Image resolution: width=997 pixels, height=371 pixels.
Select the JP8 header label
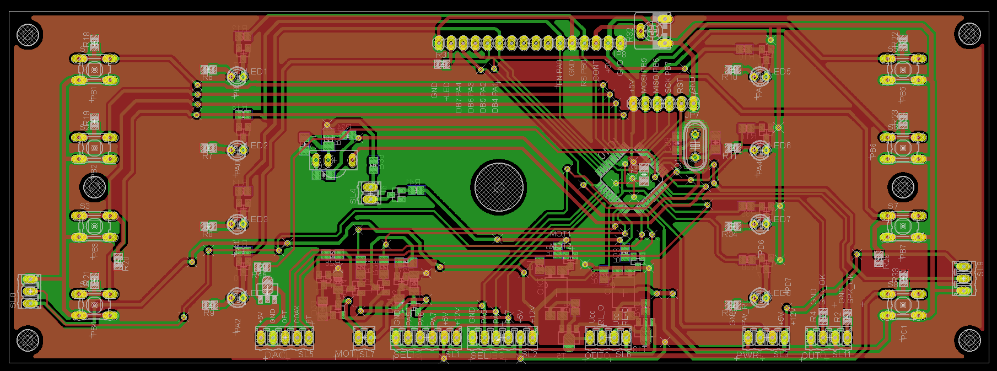tap(619, 55)
